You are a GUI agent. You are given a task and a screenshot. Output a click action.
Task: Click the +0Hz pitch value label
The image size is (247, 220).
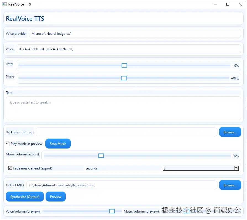(235, 78)
